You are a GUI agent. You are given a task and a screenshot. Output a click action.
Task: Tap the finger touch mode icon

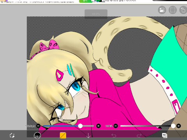pos(183,10)
